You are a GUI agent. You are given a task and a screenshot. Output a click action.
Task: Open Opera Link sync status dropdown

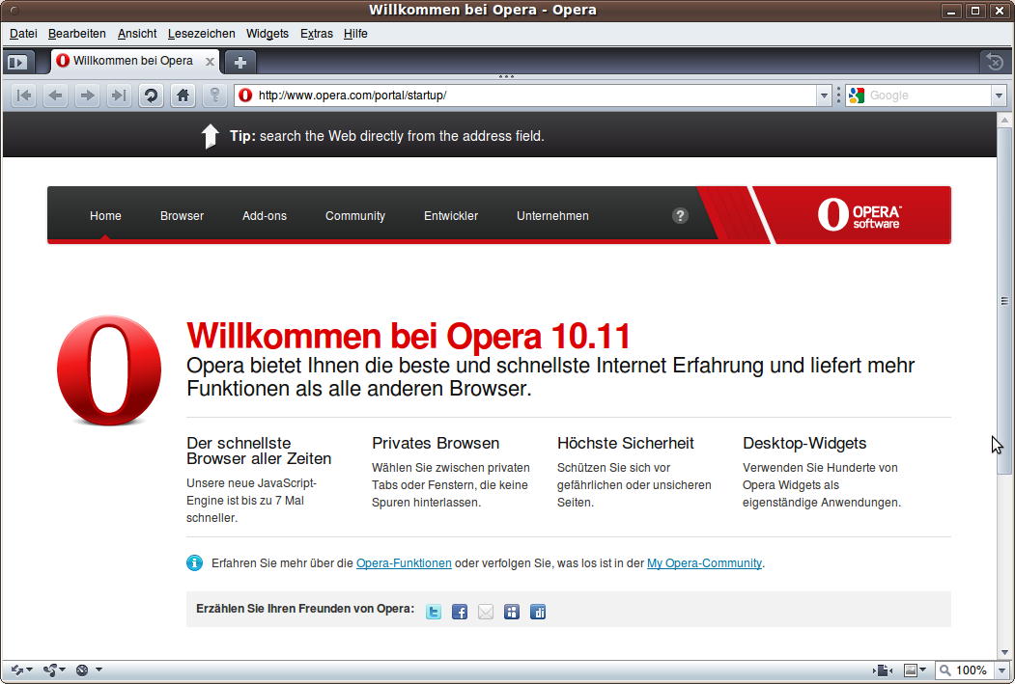20,670
